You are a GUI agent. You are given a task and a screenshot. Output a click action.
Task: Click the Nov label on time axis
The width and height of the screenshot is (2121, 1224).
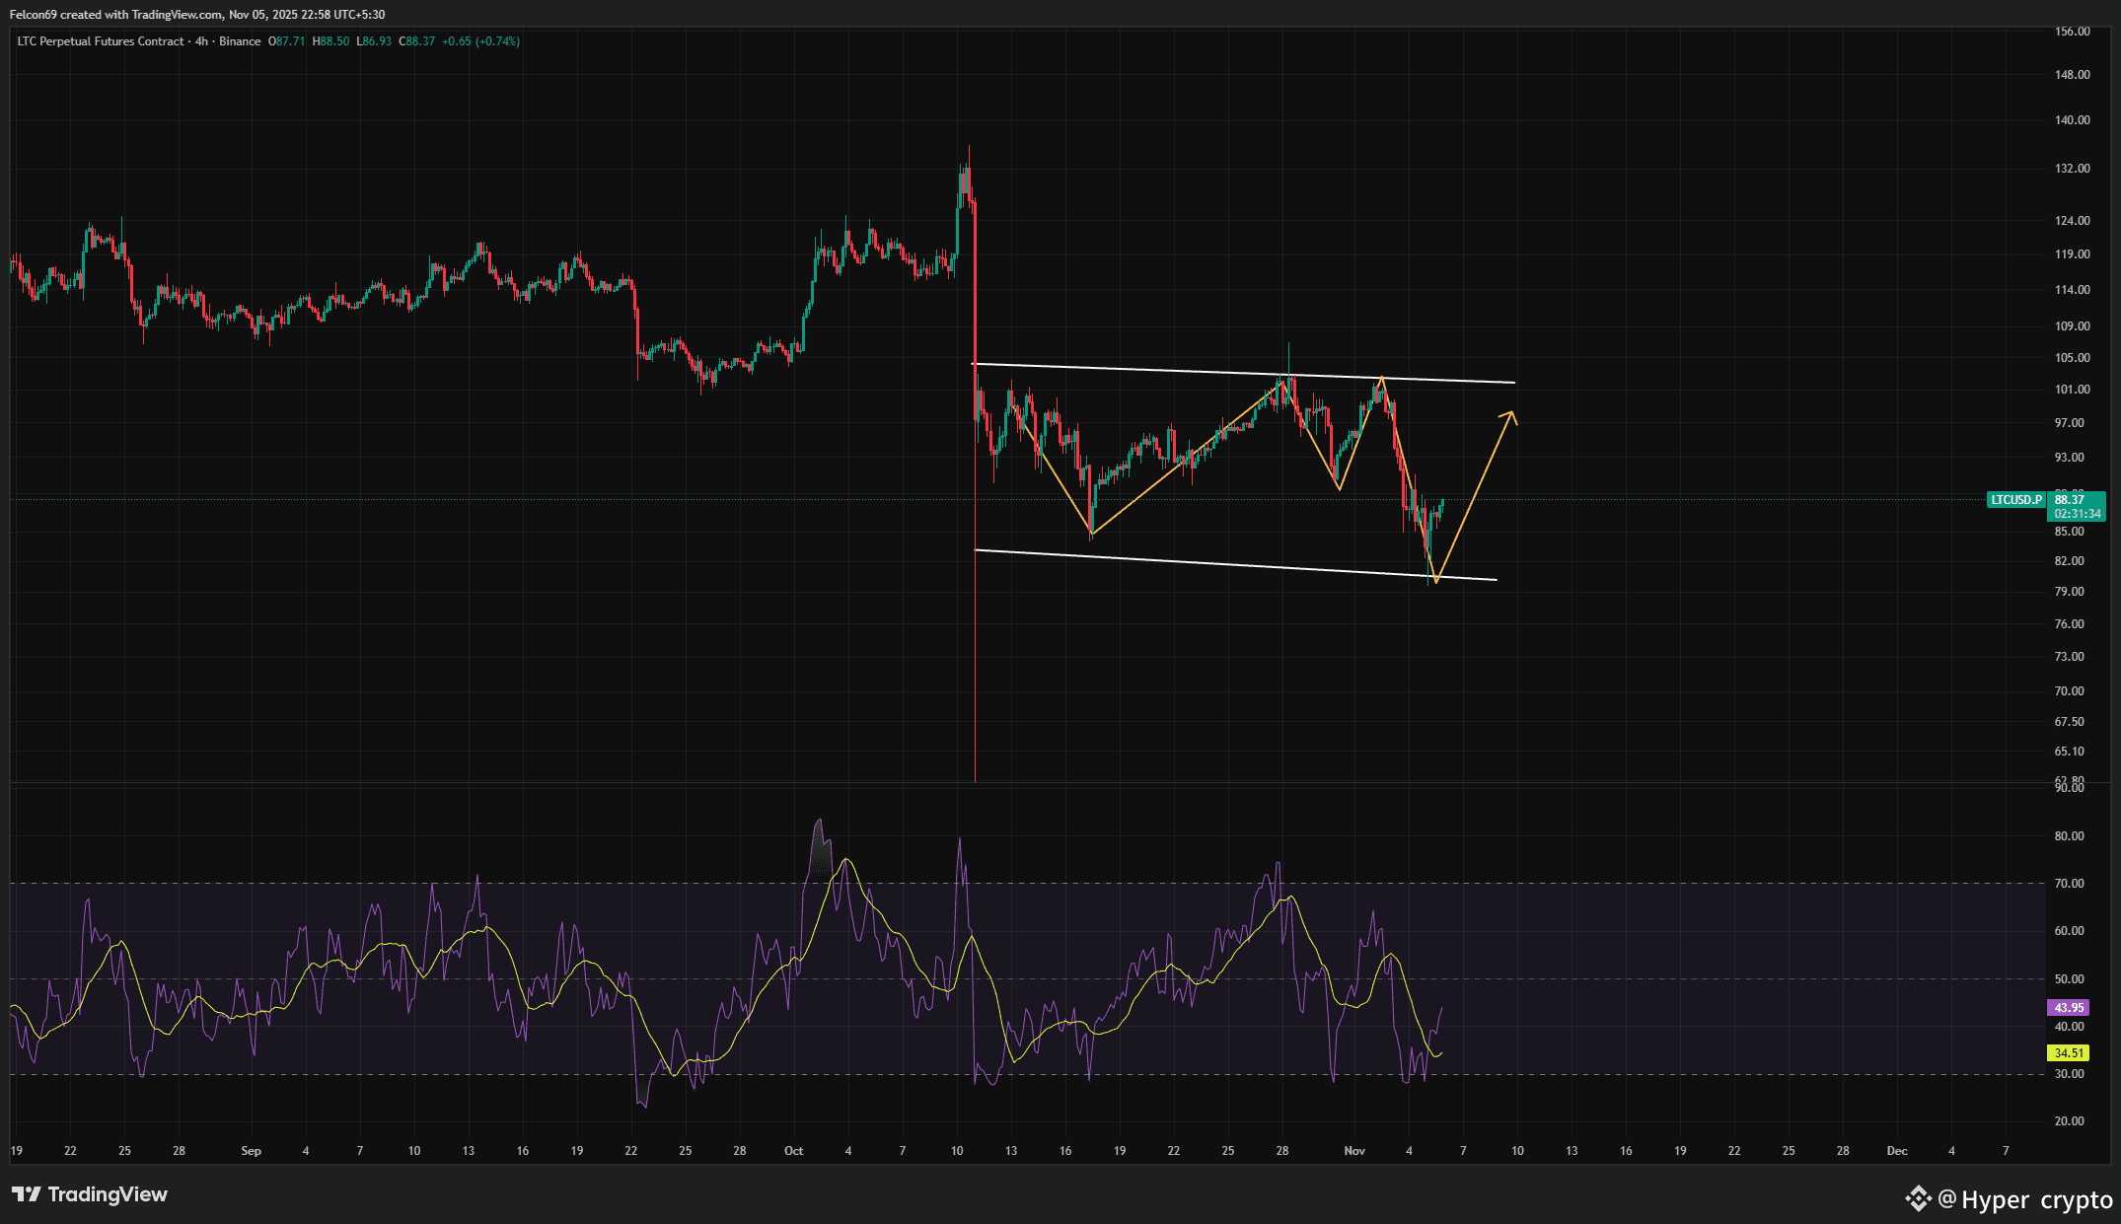coord(1353,1151)
